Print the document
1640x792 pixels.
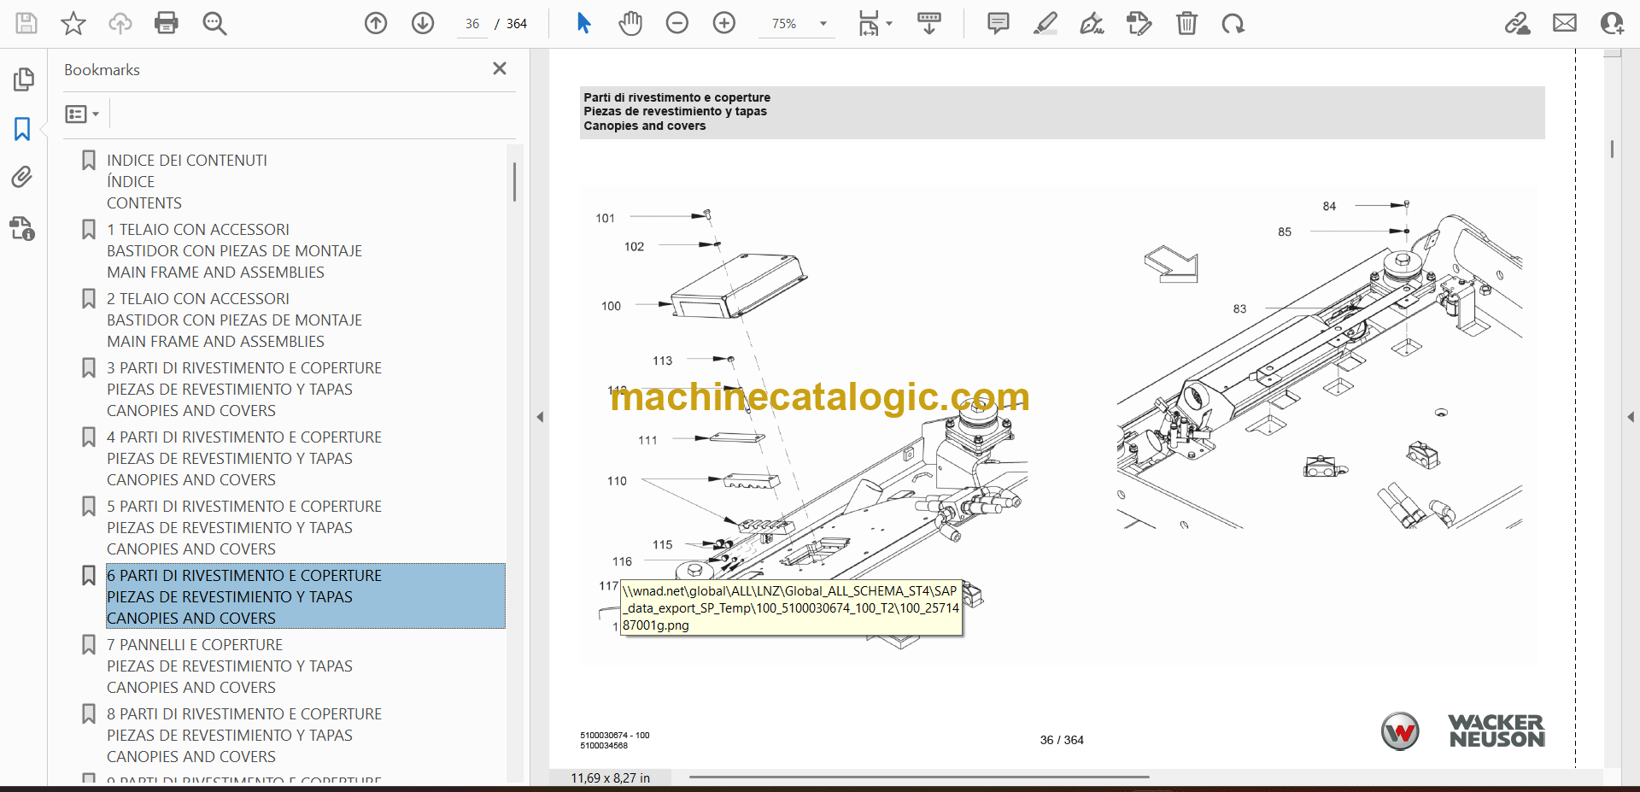tap(167, 23)
